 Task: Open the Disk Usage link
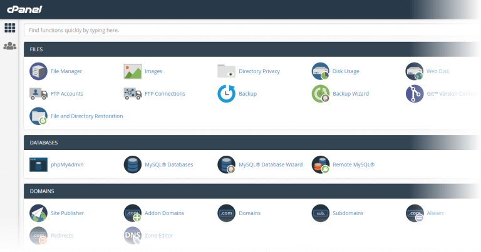coord(346,71)
